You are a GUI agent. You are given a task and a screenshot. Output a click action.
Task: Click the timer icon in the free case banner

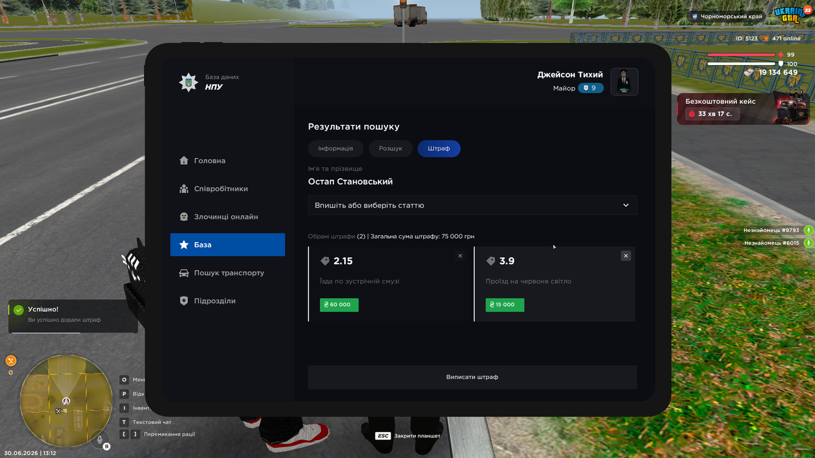coord(691,114)
